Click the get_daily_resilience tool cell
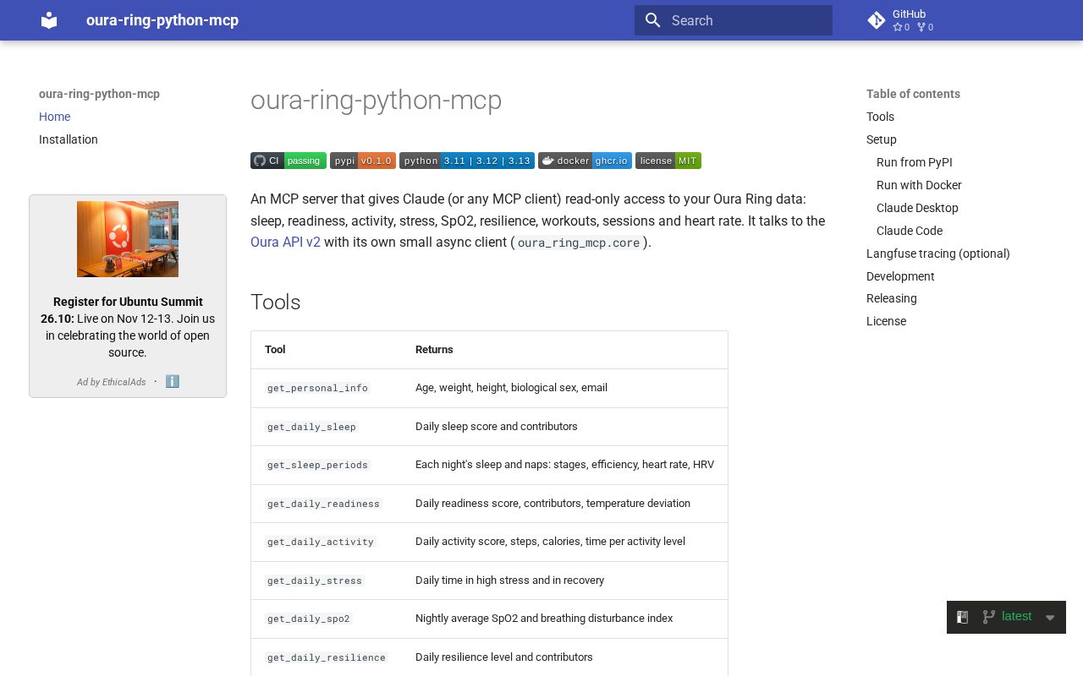1083x676 pixels. coord(327,657)
